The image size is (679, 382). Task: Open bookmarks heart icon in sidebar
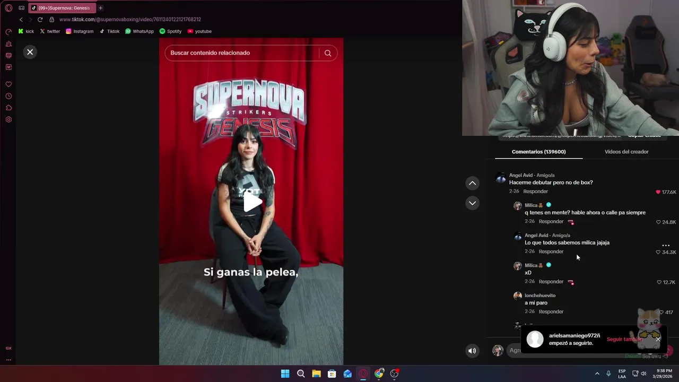8,84
